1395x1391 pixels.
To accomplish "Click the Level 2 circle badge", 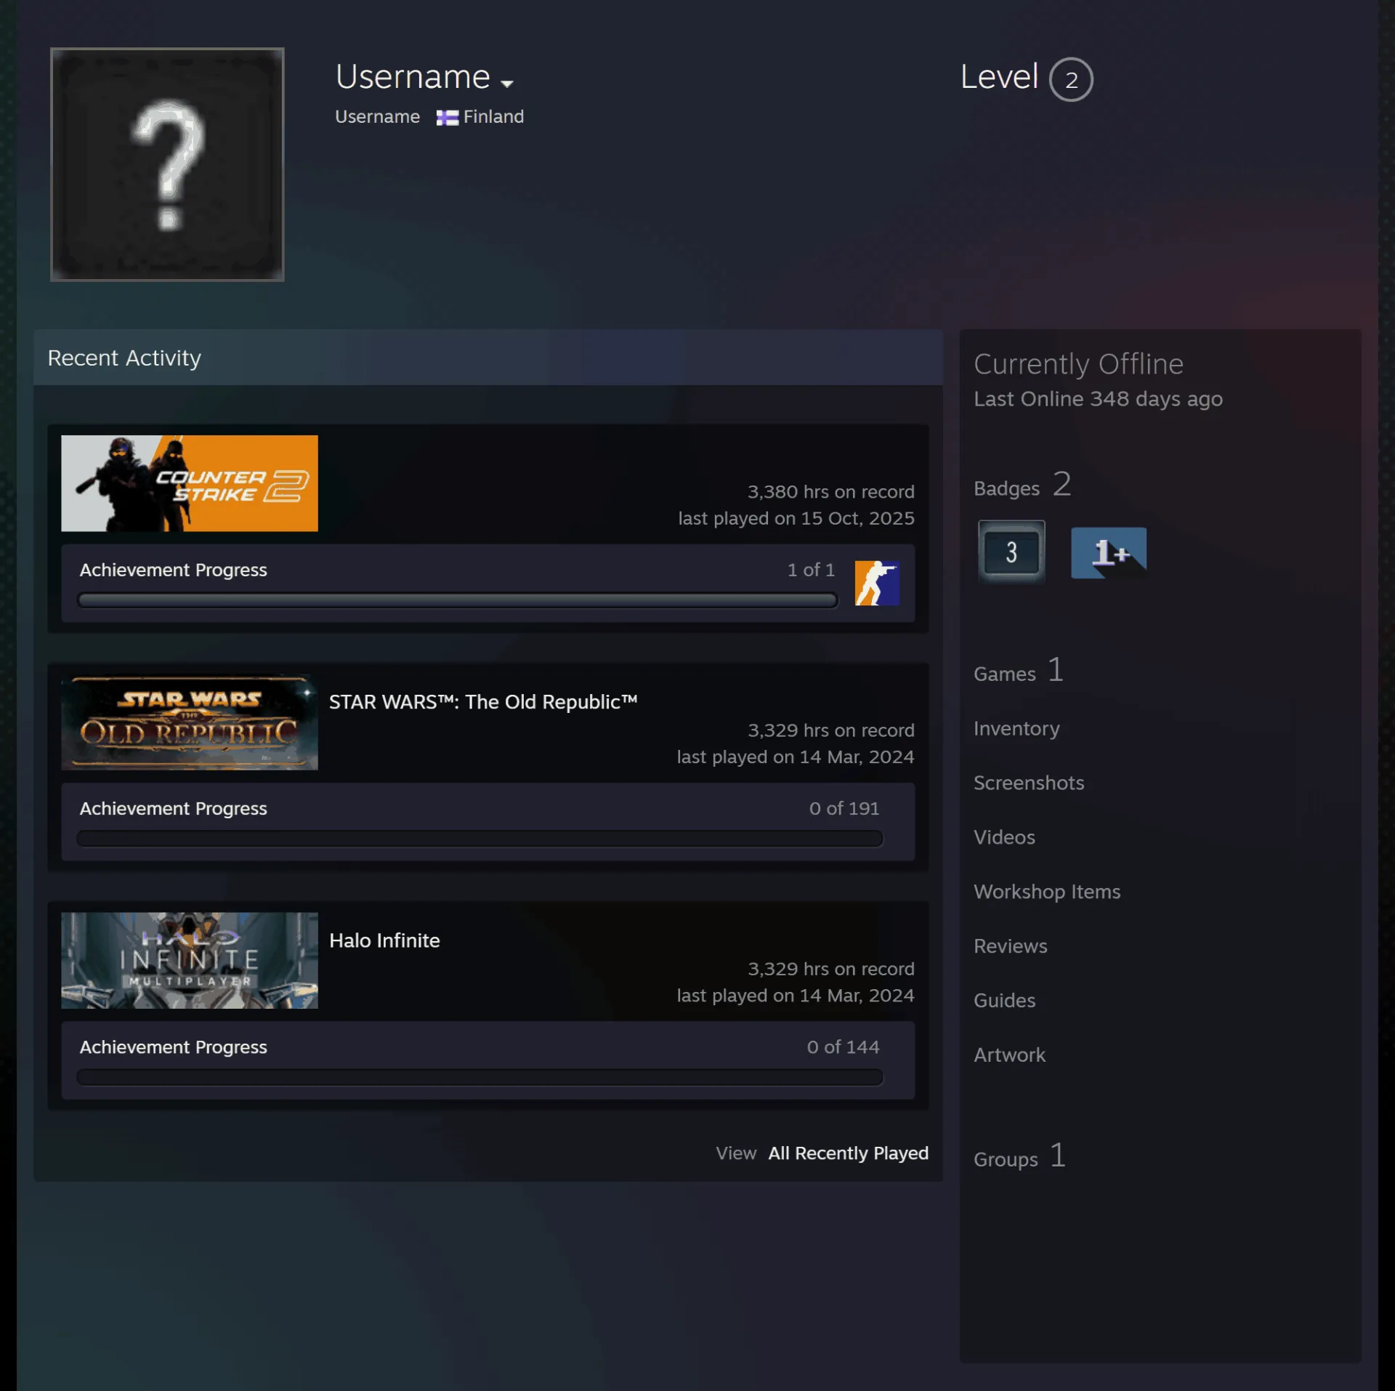I will pos(1070,79).
